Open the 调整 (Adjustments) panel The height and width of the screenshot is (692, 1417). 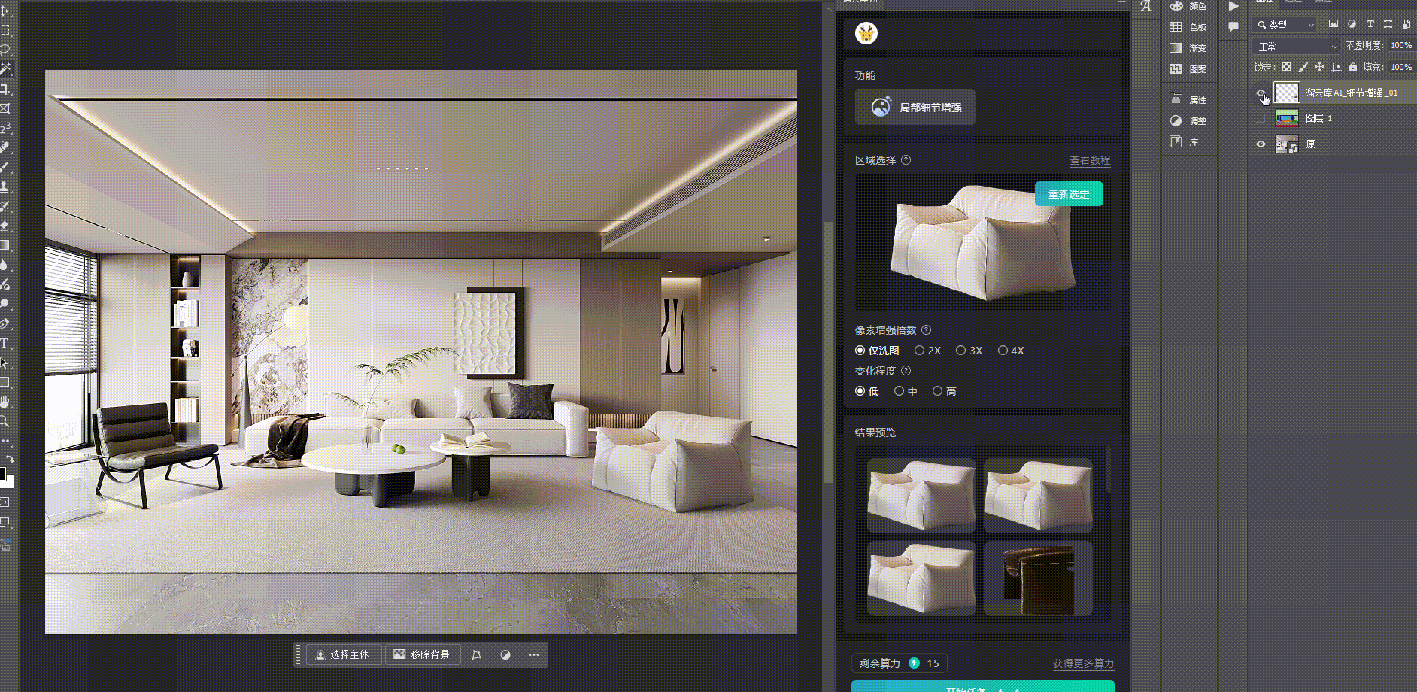click(x=1188, y=120)
